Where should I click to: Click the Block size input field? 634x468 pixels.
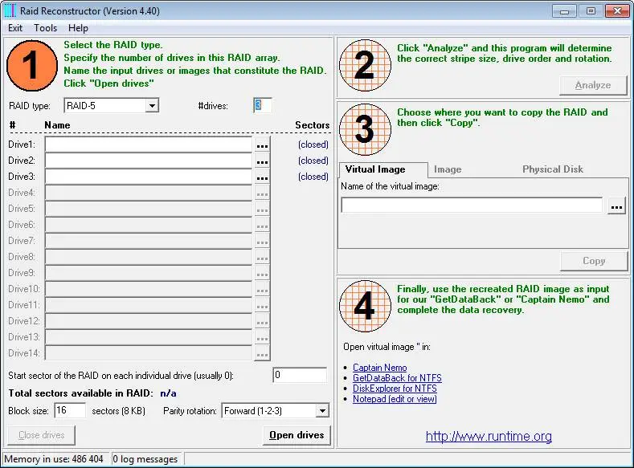[70, 411]
